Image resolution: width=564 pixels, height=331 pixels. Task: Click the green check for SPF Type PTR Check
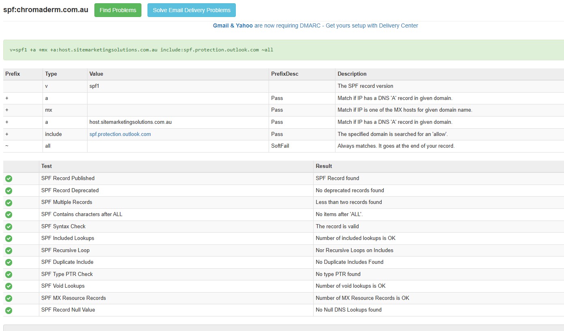tap(9, 274)
